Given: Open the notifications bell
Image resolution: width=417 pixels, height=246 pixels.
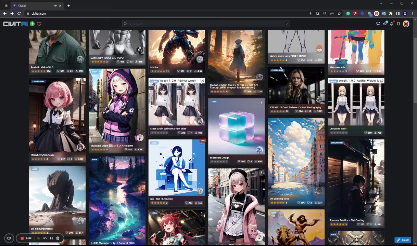Looking at the screenshot, I should [392, 24].
